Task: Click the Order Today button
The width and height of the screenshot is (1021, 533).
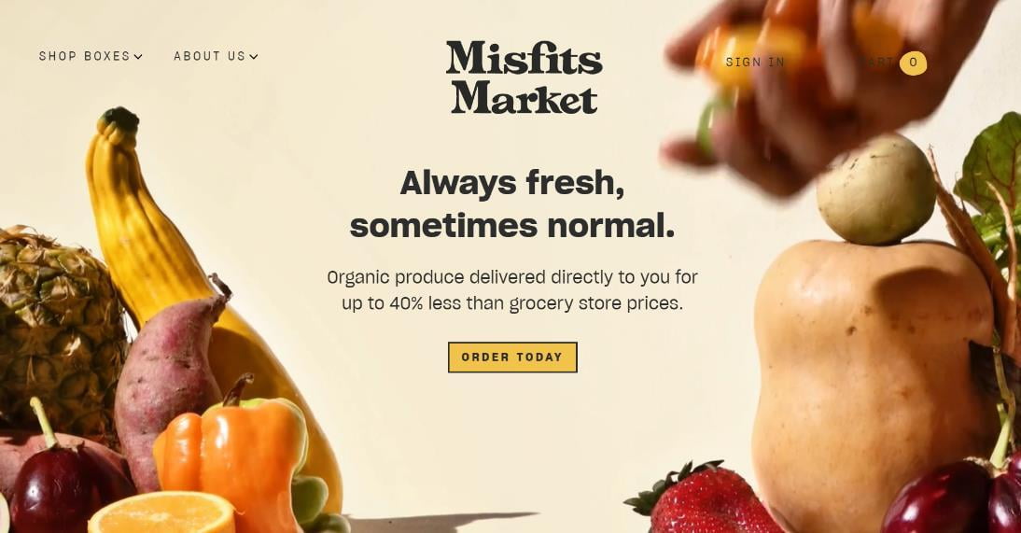Action: (x=512, y=358)
